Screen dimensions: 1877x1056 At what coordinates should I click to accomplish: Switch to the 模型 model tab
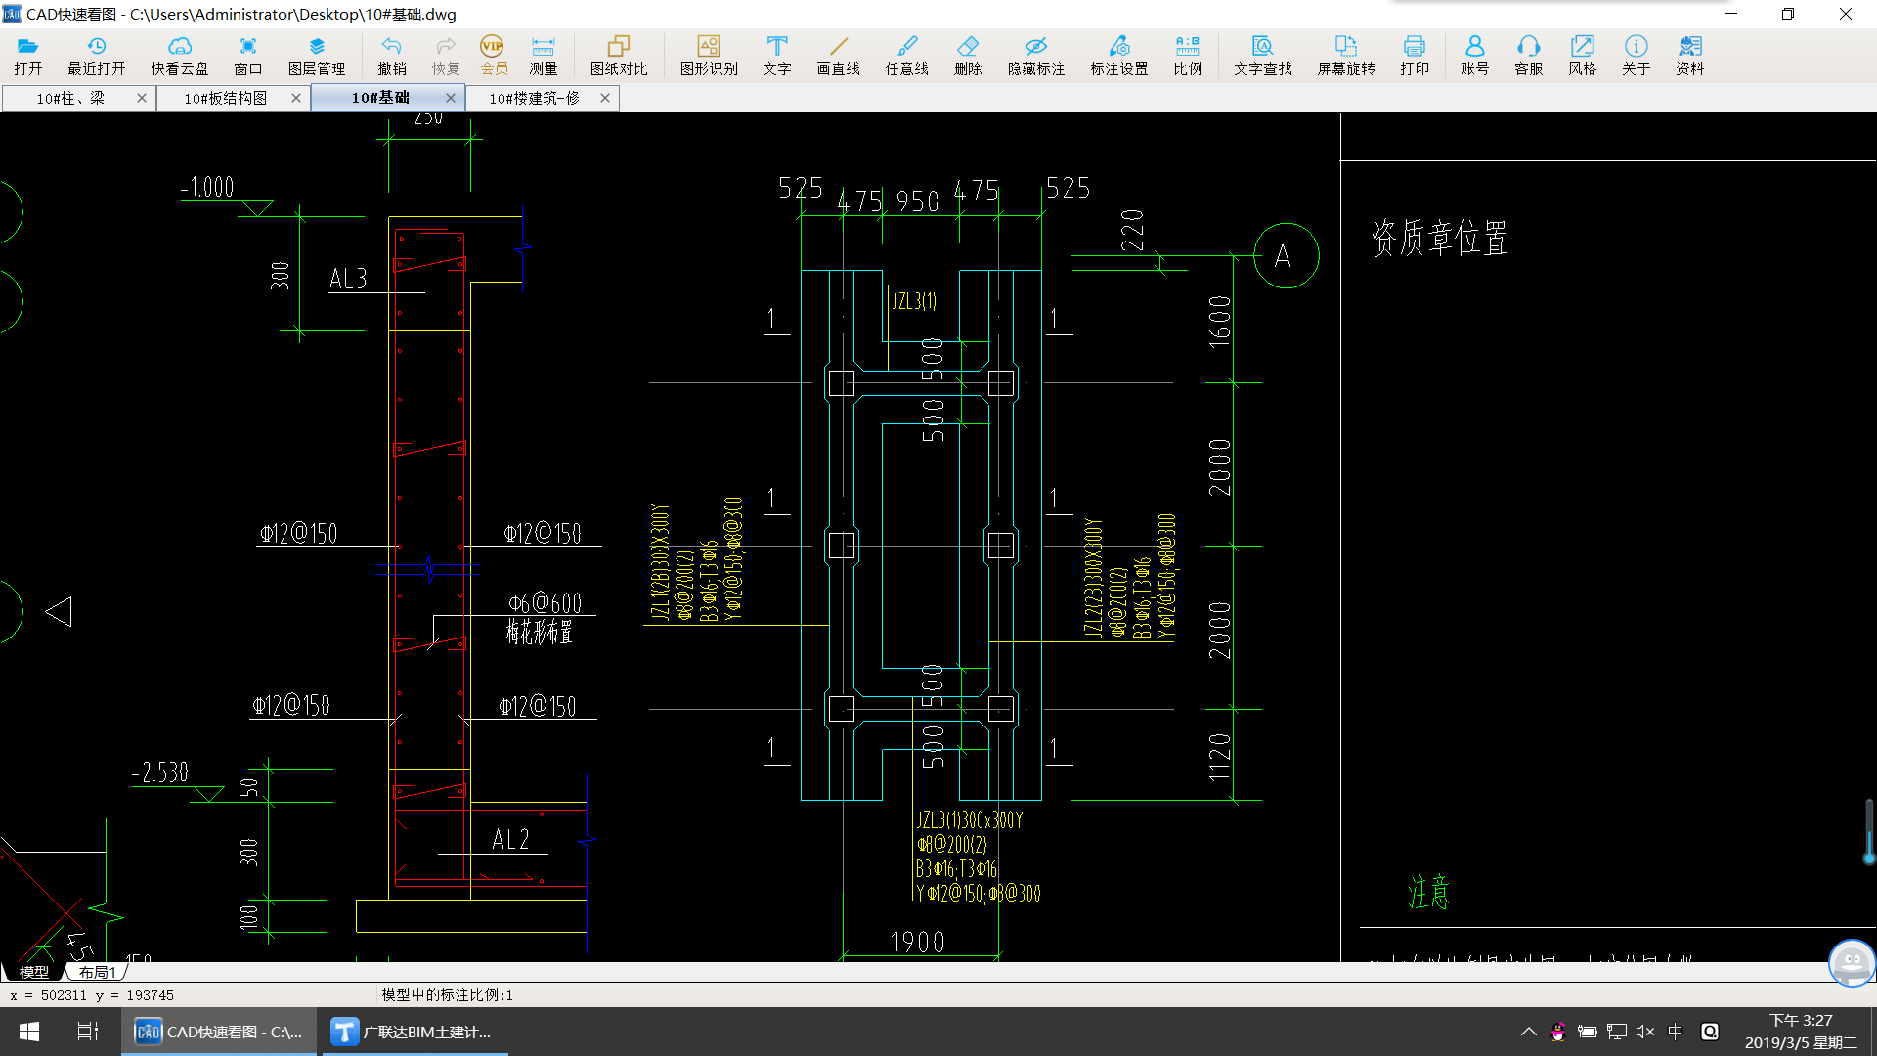[x=34, y=972]
